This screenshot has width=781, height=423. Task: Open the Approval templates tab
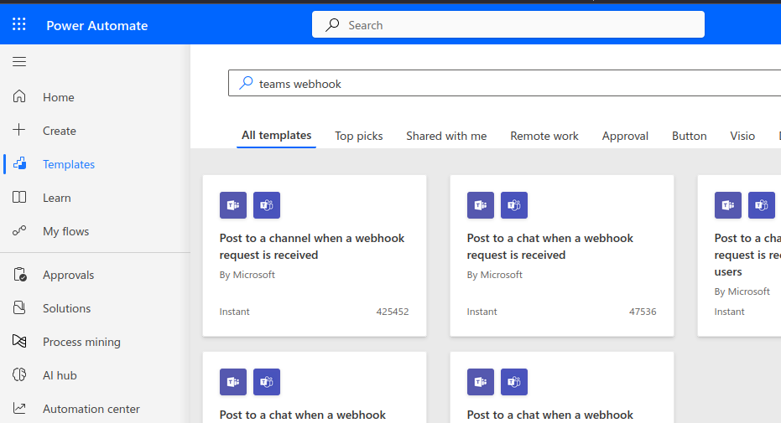(x=625, y=136)
